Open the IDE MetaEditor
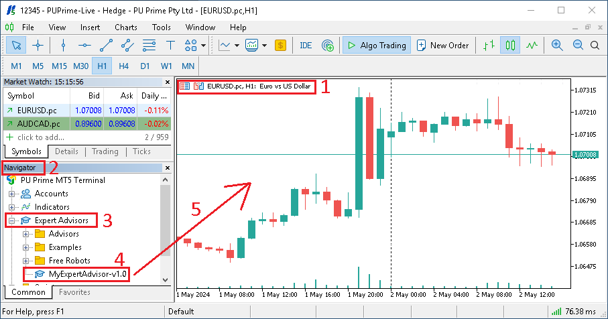Image resolution: width=608 pixels, height=319 pixels. click(x=306, y=46)
